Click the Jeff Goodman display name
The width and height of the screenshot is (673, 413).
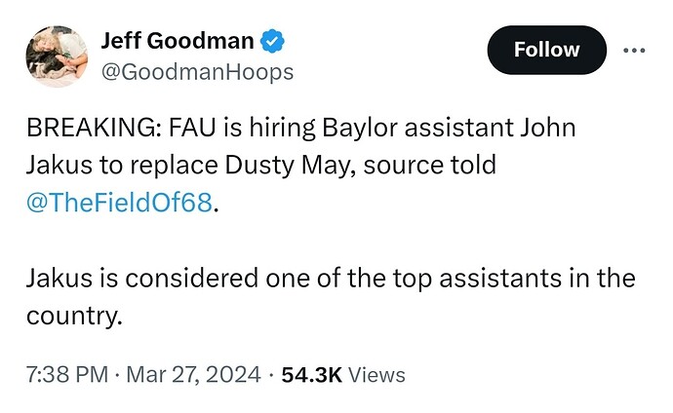coord(176,41)
